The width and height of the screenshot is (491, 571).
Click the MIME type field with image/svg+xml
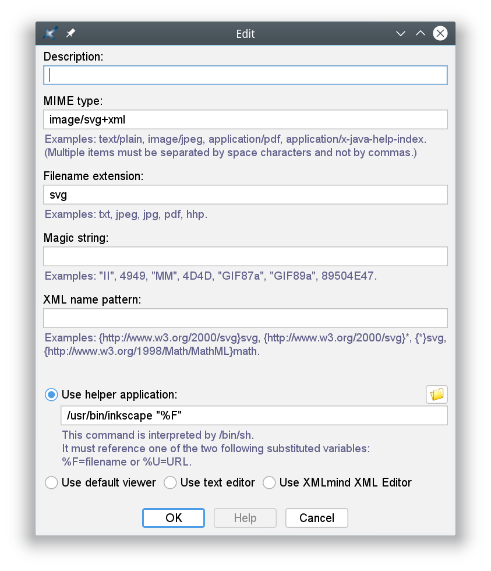click(x=245, y=119)
